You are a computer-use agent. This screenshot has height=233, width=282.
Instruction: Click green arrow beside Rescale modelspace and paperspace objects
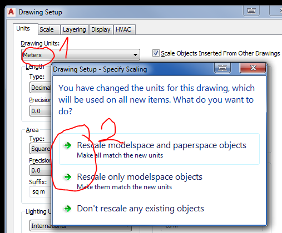point(67,145)
